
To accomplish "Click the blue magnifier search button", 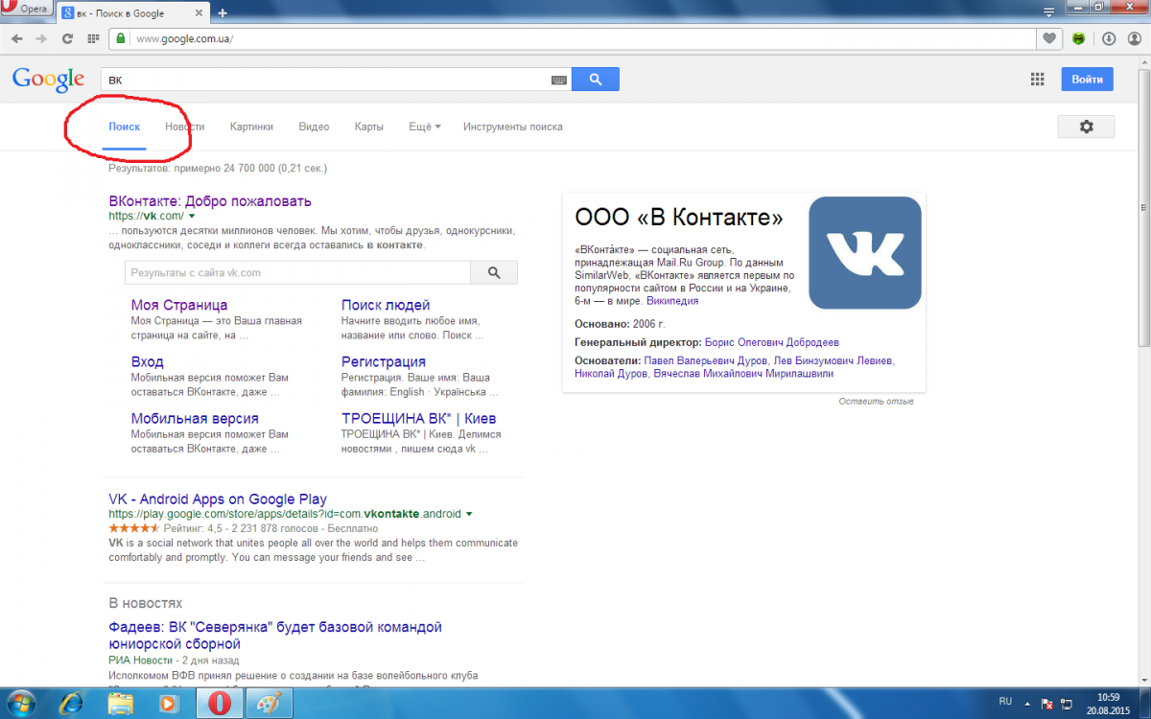I will 596,80.
